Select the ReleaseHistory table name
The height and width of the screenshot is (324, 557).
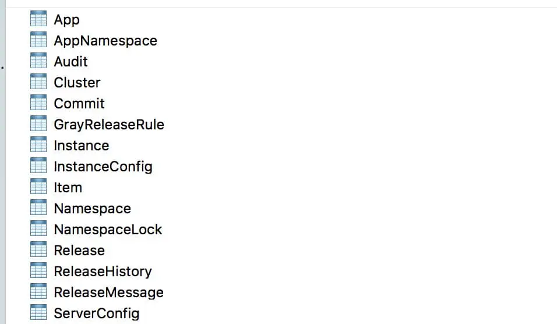(x=103, y=272)
